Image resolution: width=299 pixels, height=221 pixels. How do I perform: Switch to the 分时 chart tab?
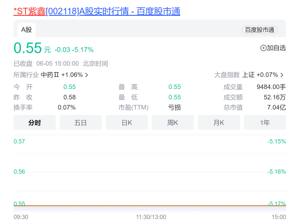pyautogui.click(x=35, y=123)
